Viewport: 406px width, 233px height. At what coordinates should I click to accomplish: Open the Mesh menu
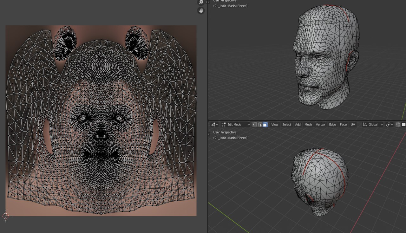(x=308, y=125)
